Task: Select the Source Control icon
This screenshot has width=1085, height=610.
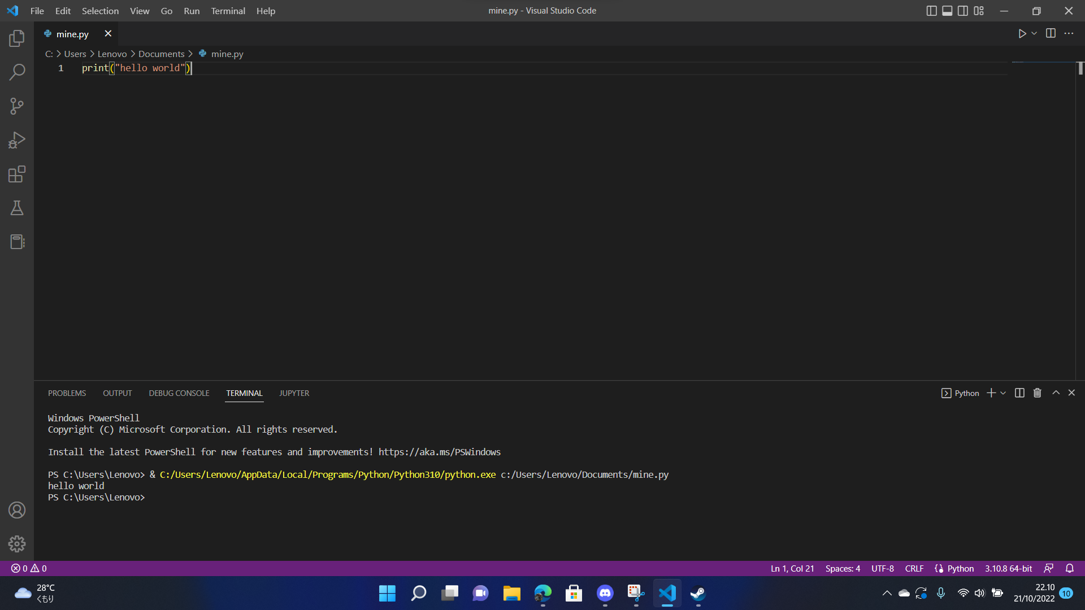Action: coord(17,106)
